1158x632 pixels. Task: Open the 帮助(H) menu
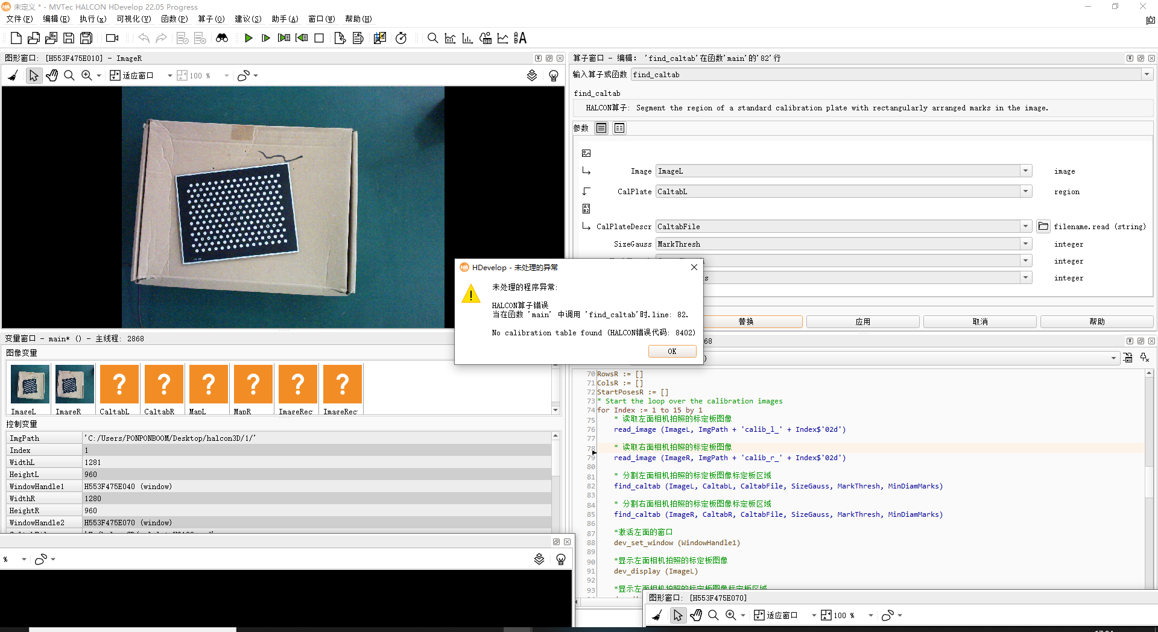pyautogui.click(x=358, y=19)
